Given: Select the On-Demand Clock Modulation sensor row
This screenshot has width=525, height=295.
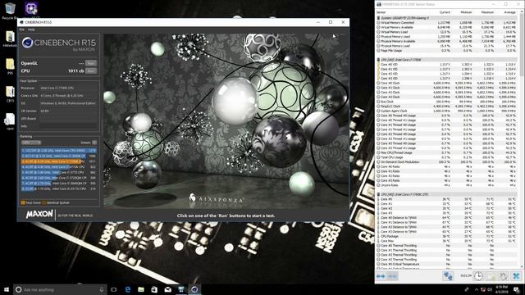Looking at the screenshot, I should (447, 162).
